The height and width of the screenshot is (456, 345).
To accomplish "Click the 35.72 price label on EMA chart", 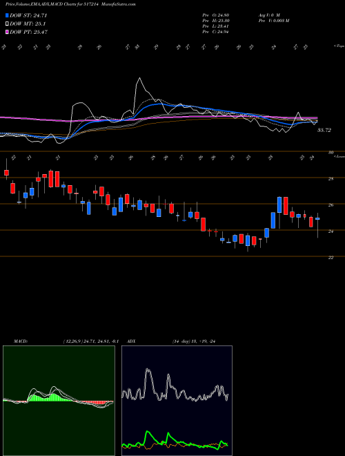I will [324, 131].
